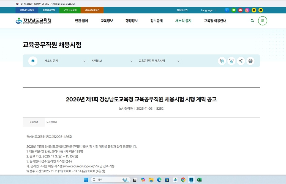286x184 pixels.
Task: Open the hamburger full menu button
Action: click(262, 21)
